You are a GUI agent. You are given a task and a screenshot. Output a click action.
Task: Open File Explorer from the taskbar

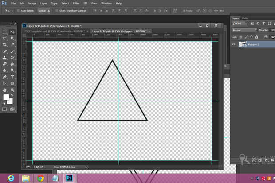[26, 178]
